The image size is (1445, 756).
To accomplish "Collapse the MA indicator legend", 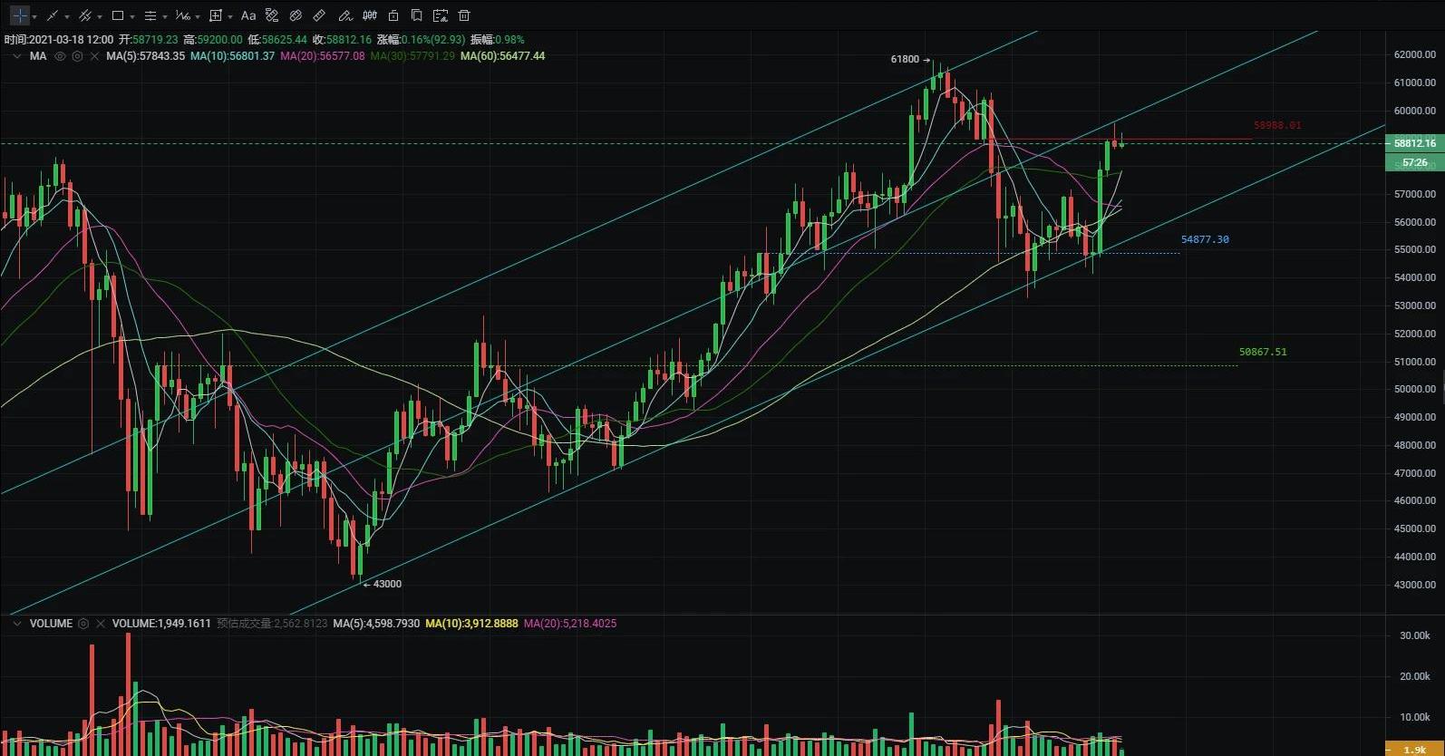I will (x=16, y=56).
